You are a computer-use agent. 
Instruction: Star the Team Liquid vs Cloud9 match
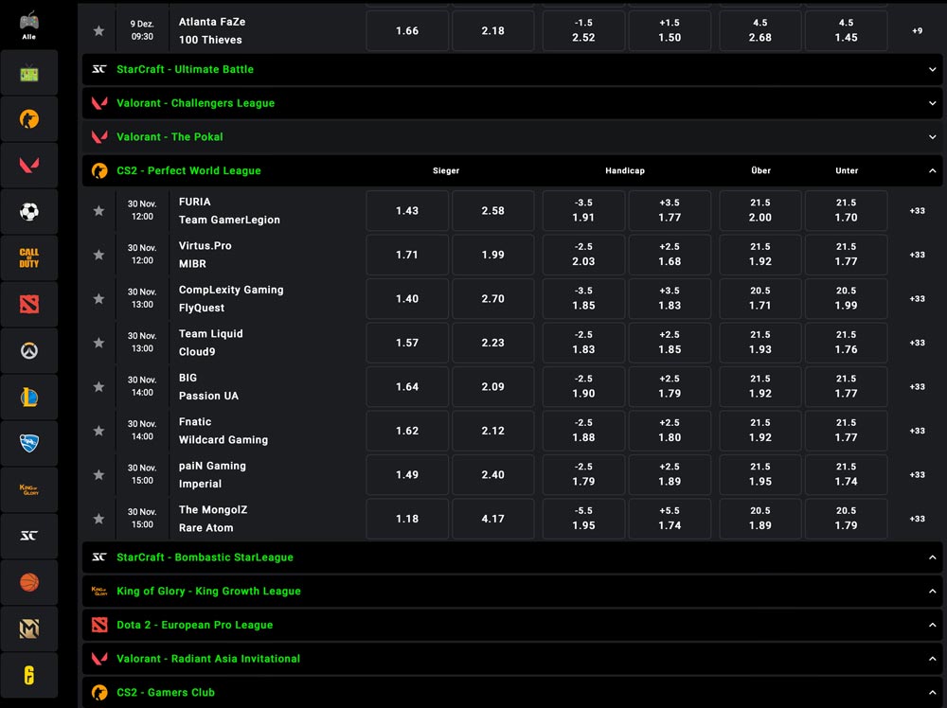98,343
